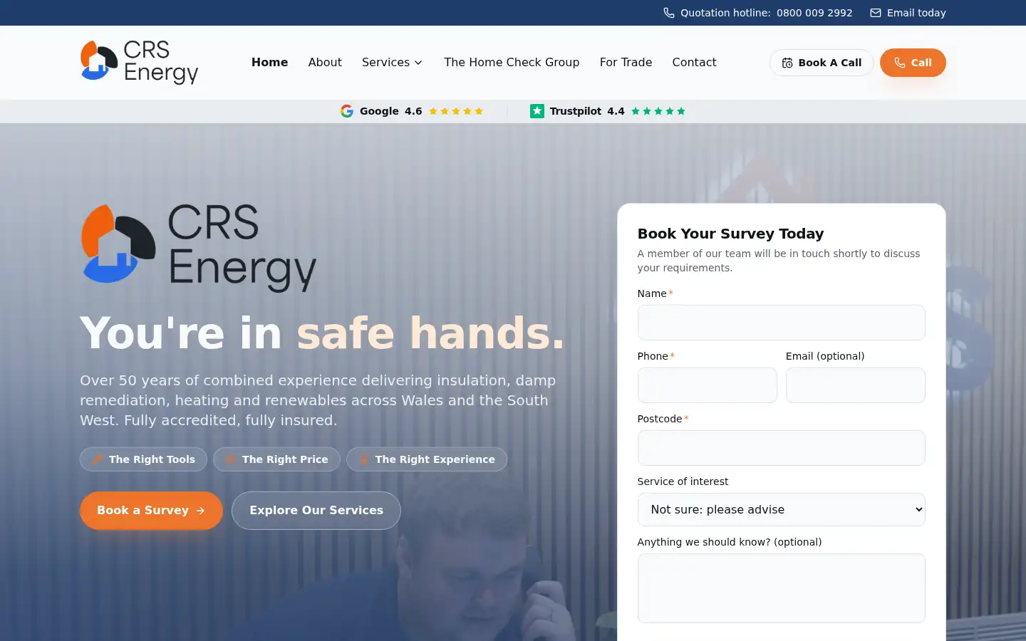This screenshot has height=641, width=1026.
Task: Select The Right Price badge
Action: [276, 459]
